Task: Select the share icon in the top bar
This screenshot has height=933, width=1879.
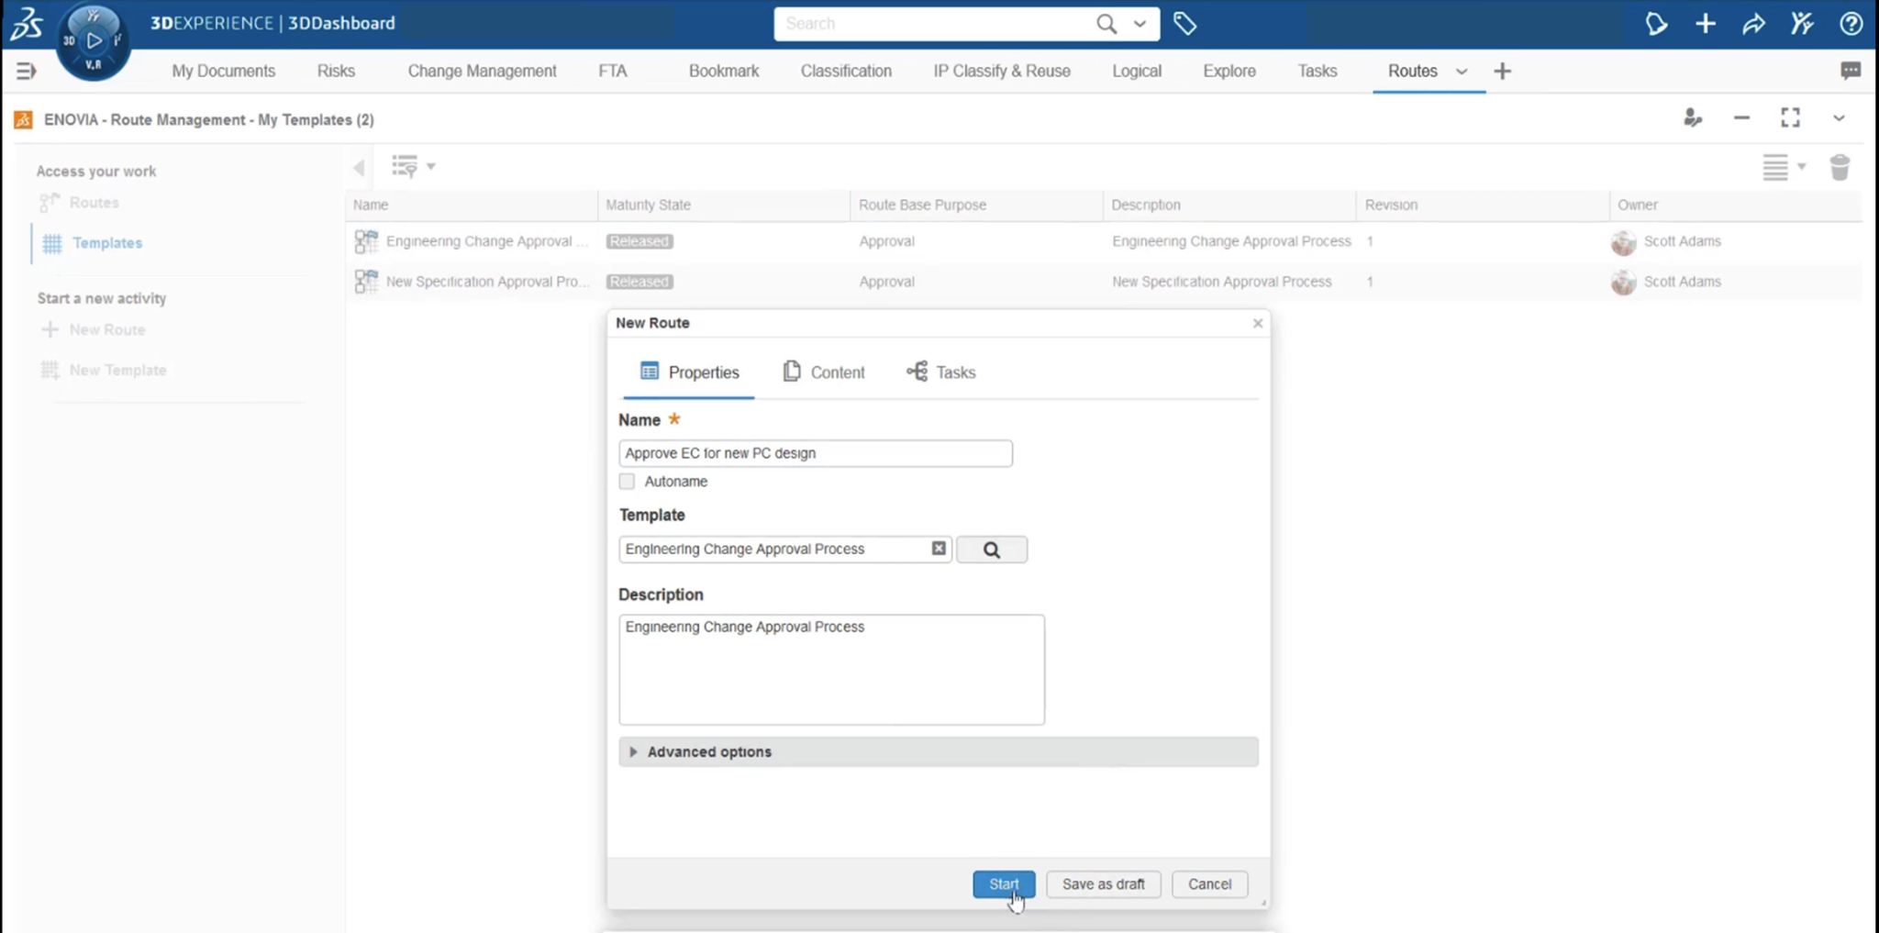Action: pyautogui.click(x=1753, y=24)
